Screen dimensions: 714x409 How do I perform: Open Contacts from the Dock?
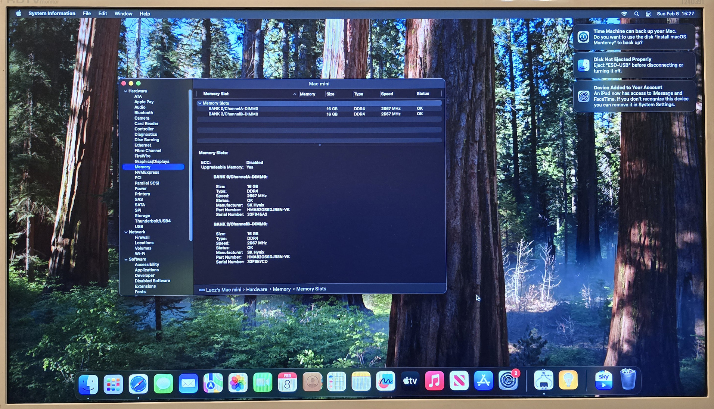pyautogui.click(x=312, y=382)
